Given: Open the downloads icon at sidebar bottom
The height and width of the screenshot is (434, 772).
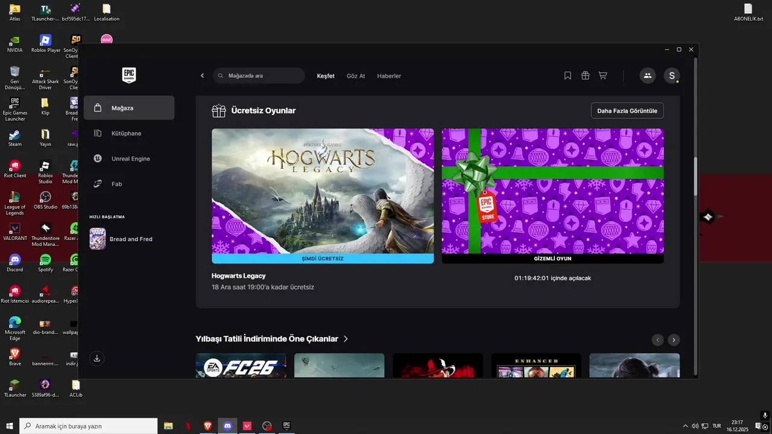Looking at the screenshot, I should [96, 359].
